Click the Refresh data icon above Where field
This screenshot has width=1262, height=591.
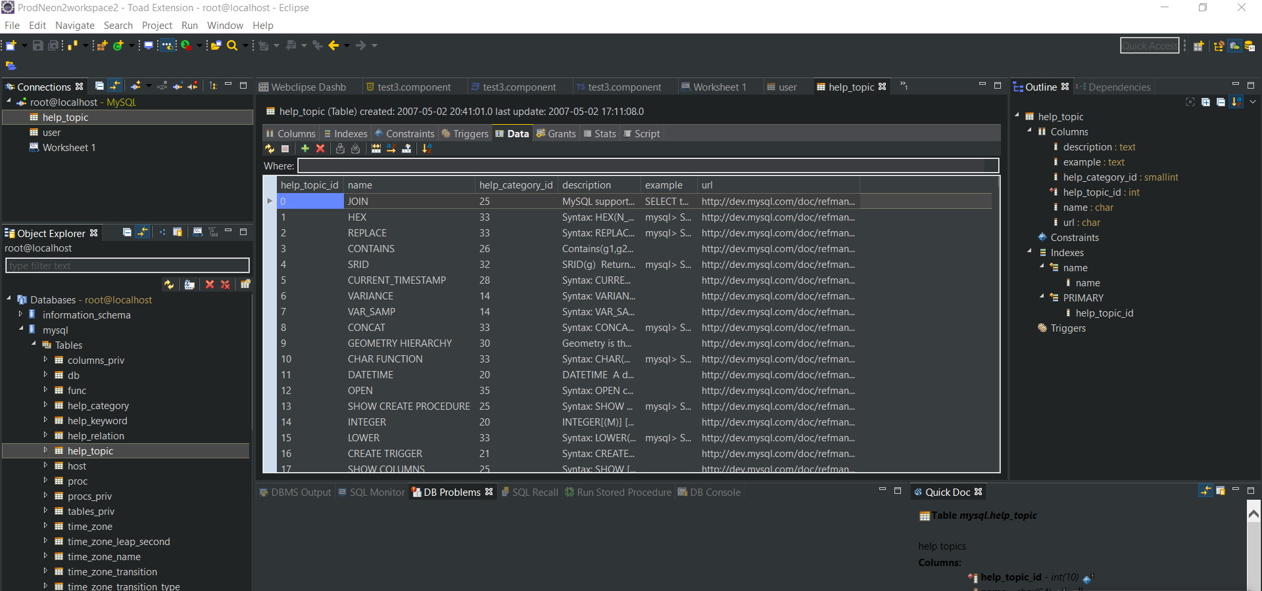pyautogui.click(x=270, y=148)
